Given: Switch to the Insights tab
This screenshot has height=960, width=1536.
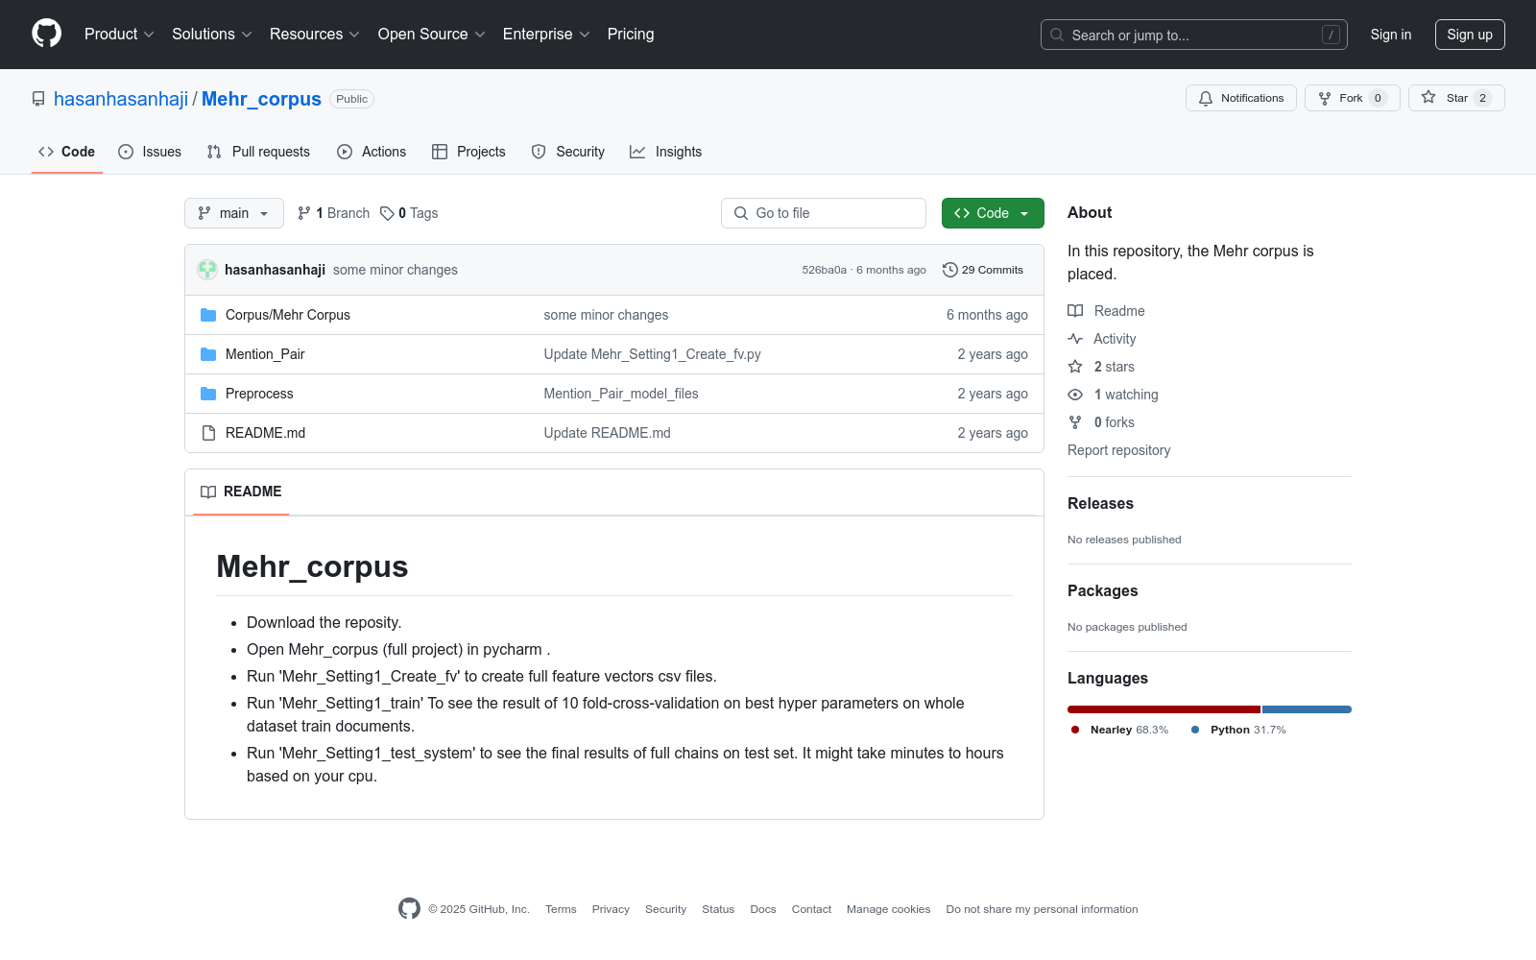Looking at the screenshot, I should (665, 152).
